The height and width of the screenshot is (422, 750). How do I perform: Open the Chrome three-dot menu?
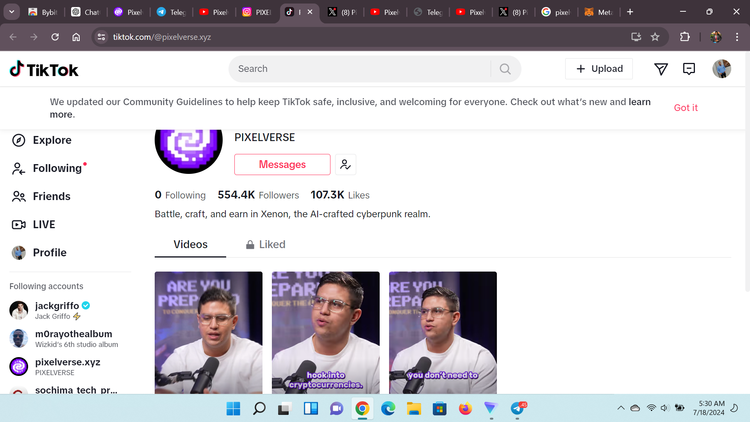(737, 37)
